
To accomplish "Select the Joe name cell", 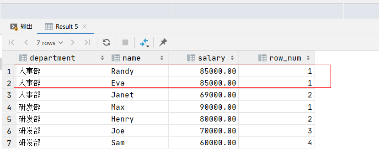I will coord(139,131).
